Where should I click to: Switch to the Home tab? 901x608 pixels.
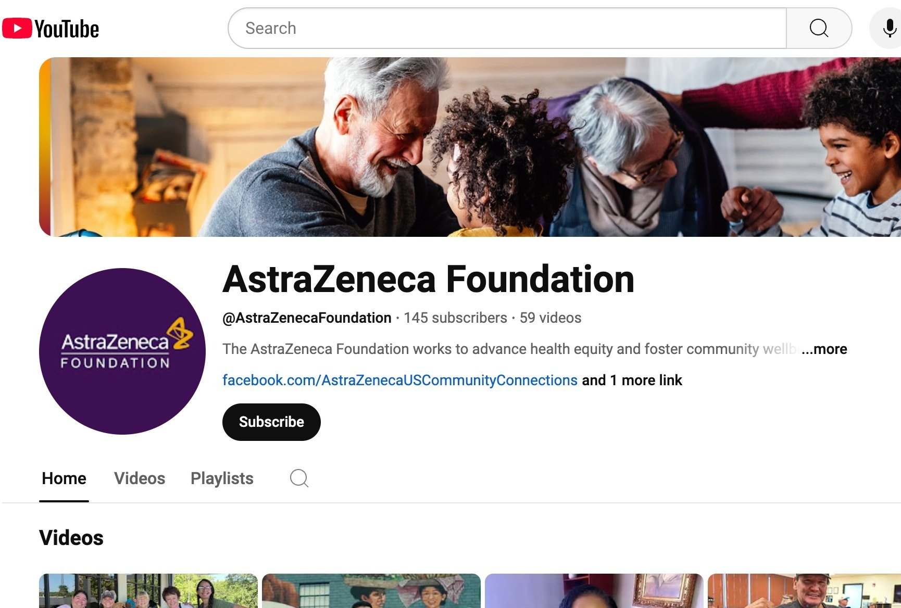[64, 478]
